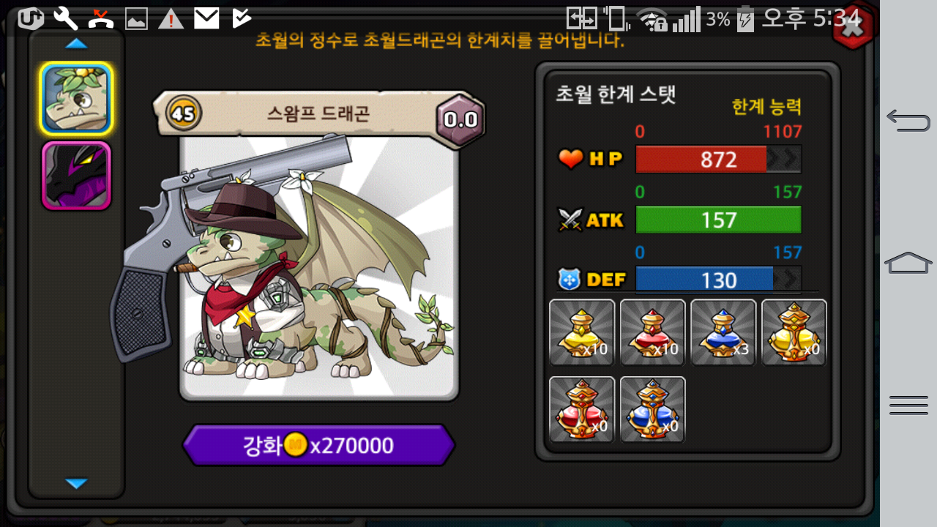Tap the yellow essence potion x10
Screen dimensions: 937x527
(x=582, y=332)
